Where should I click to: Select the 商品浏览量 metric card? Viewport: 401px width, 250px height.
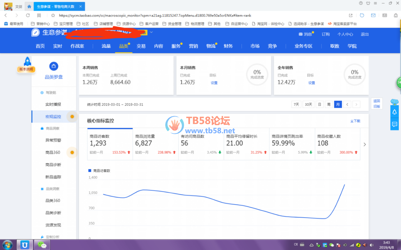[155, 144]
